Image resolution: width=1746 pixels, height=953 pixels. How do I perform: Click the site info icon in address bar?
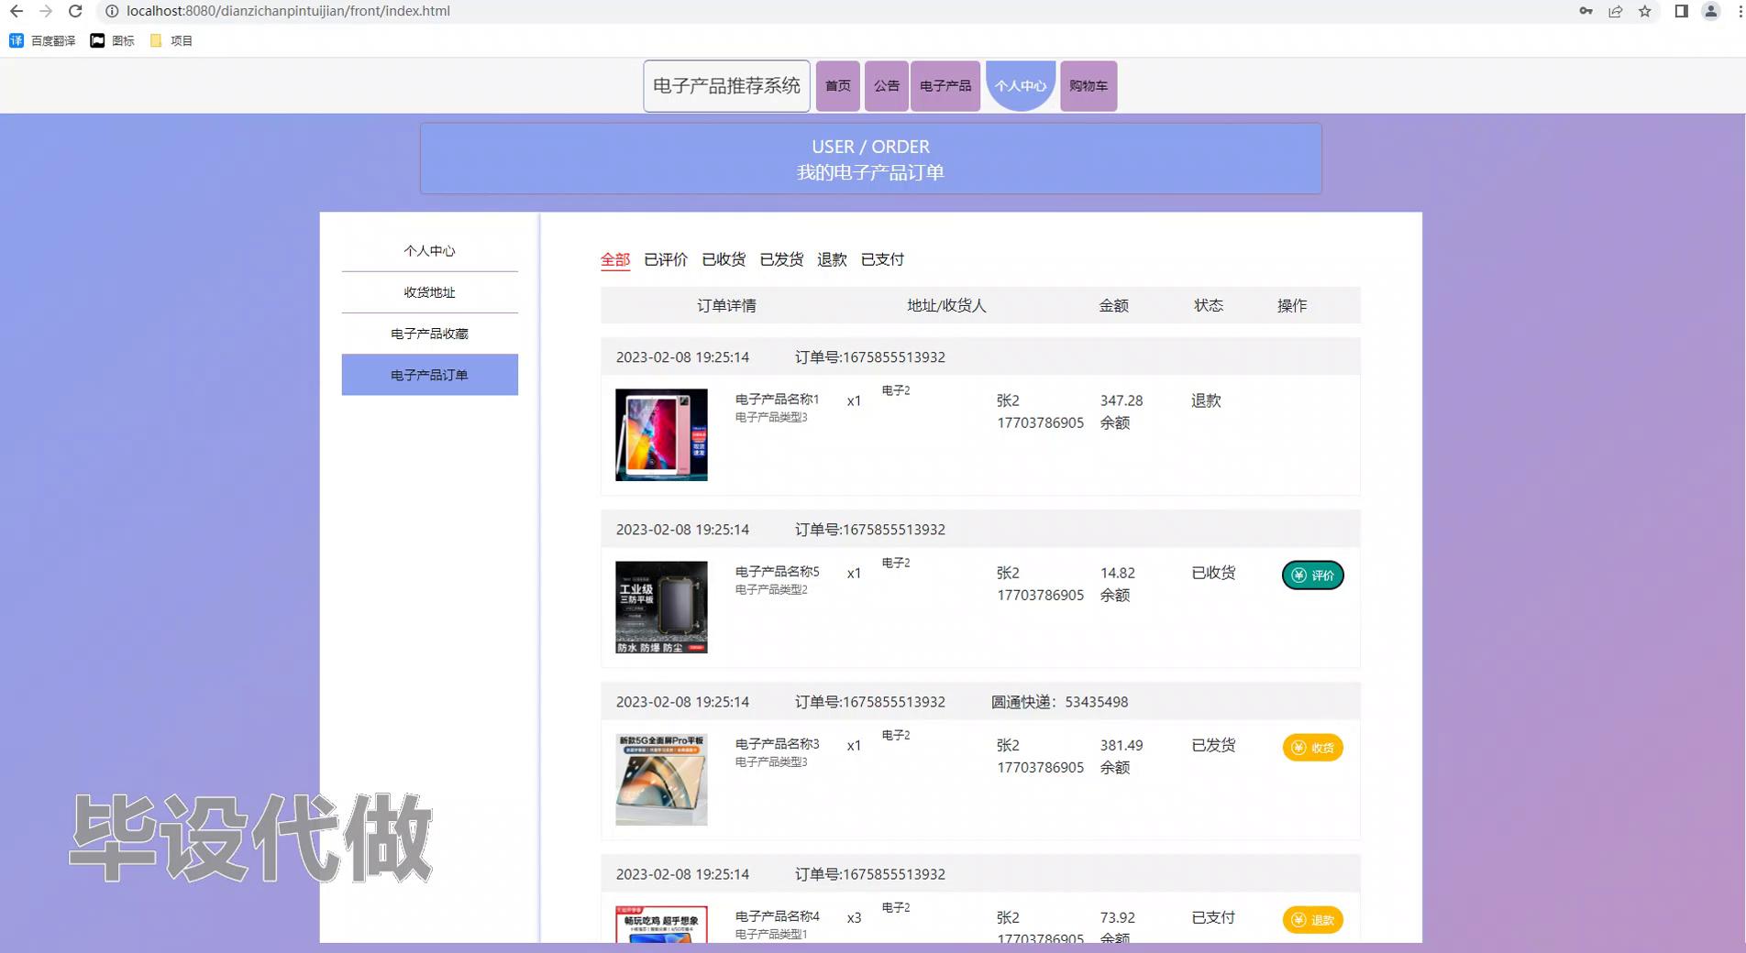[112, 11]
